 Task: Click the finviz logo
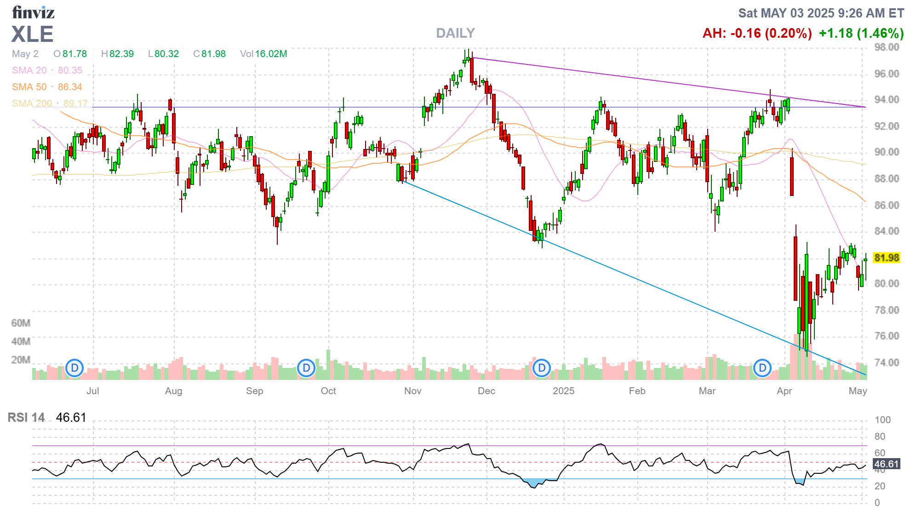(33, 12)
